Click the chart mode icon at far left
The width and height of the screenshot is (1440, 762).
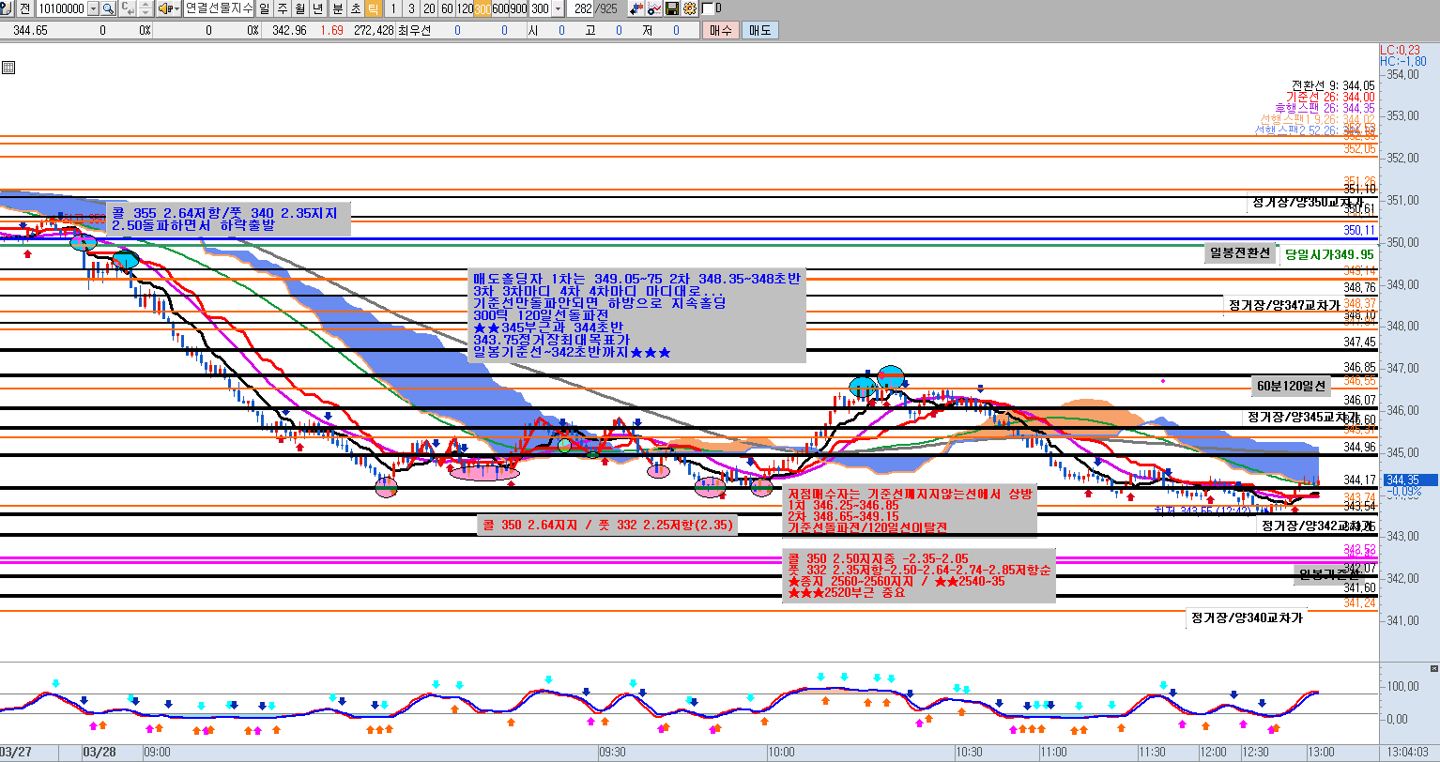(x=7, y=8)
